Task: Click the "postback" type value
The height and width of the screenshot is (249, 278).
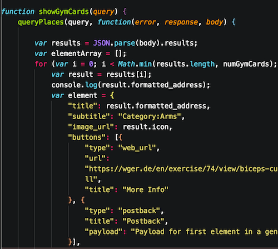Action: click(x=139, y=211)
